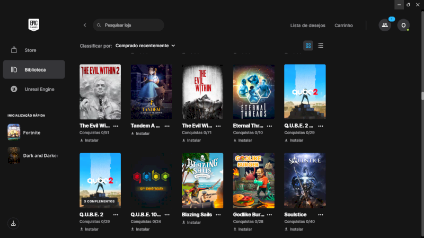Click 'Conquistas 0/24' under Q.U.B.E. 10th
Screen dimensions: 424x238
pos(146,222)
